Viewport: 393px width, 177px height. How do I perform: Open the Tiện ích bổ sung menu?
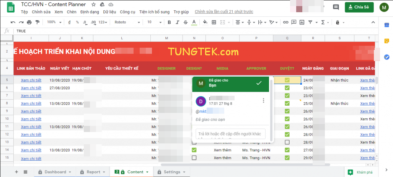tap(154, 12)
